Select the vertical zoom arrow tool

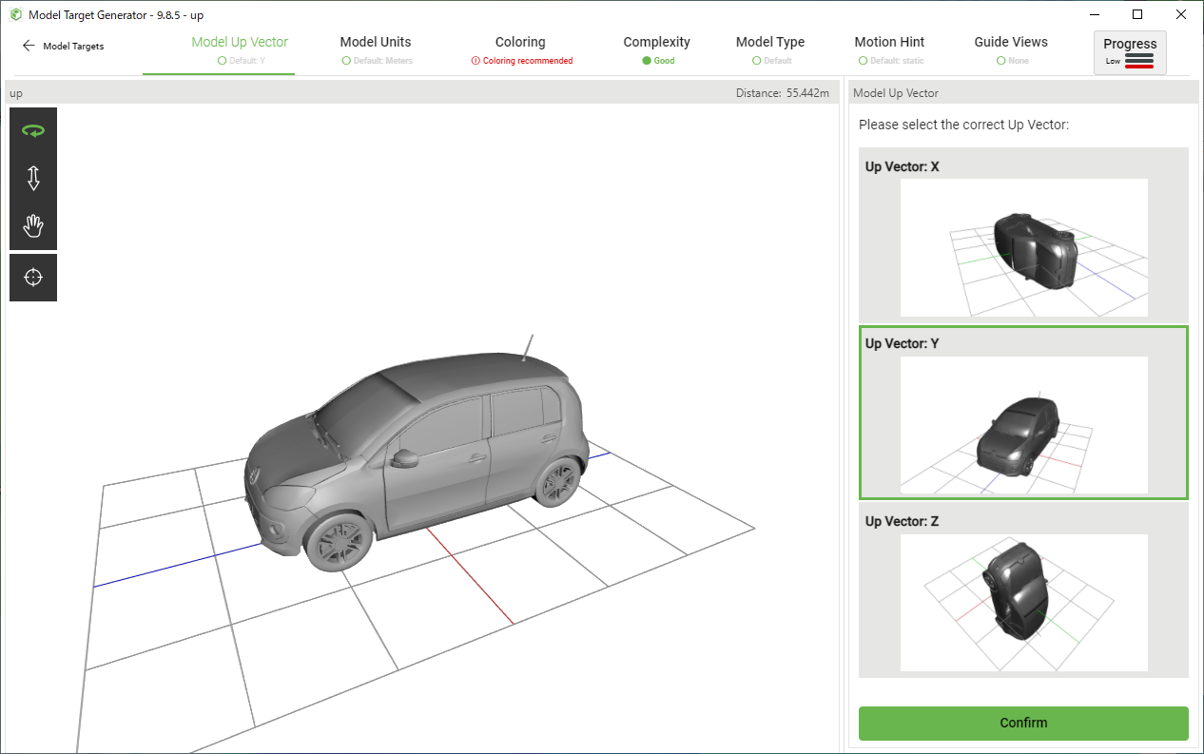[x=33, y=179]
